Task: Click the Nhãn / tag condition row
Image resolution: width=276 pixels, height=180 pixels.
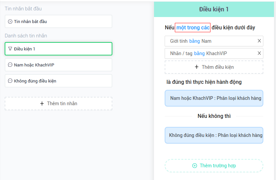Action: [214, 53]
